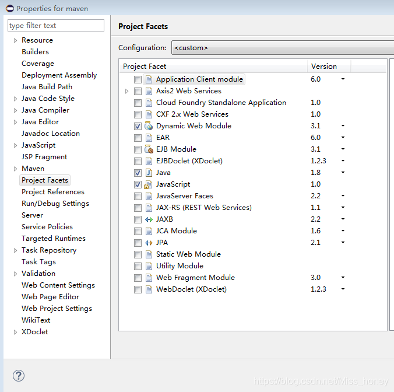Click the Cloud Foundry Standalone Application icon
394x392 pixels.
point(149,103)
